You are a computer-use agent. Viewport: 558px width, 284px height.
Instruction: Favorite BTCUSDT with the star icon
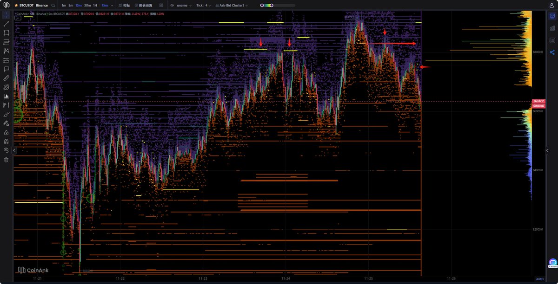click(16, 5)
